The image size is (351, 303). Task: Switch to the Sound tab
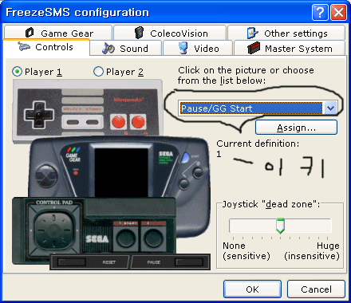point(126,49)
